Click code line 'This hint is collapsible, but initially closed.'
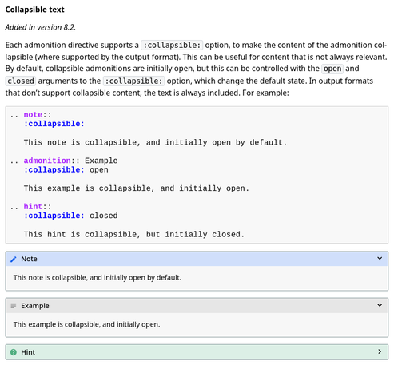 coord(134,234)
